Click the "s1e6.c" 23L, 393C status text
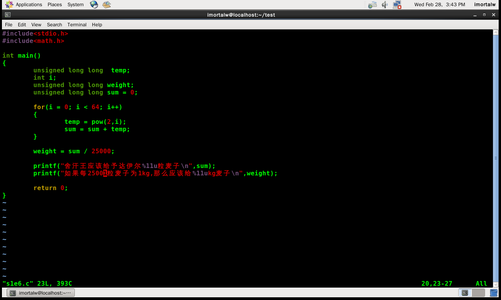The height and width of the screenshot is (300, 501). coord(37,284)
